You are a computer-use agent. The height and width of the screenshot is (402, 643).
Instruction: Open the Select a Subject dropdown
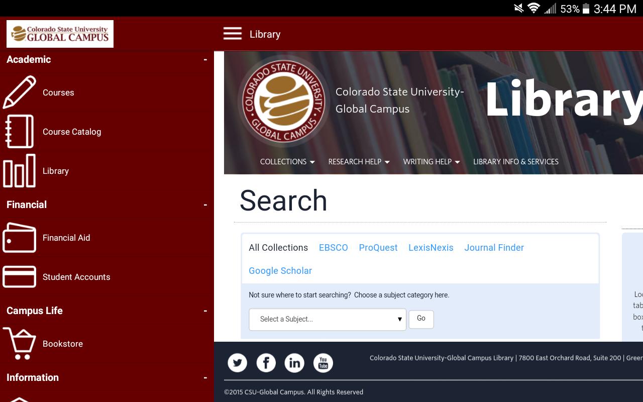click(x=328, y=319)
